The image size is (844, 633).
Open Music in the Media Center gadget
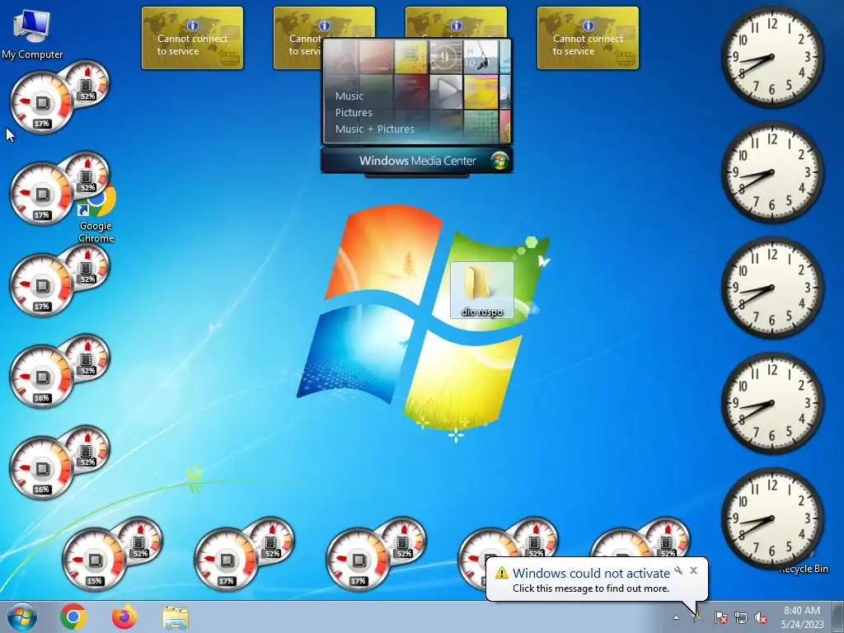(349, 96)
